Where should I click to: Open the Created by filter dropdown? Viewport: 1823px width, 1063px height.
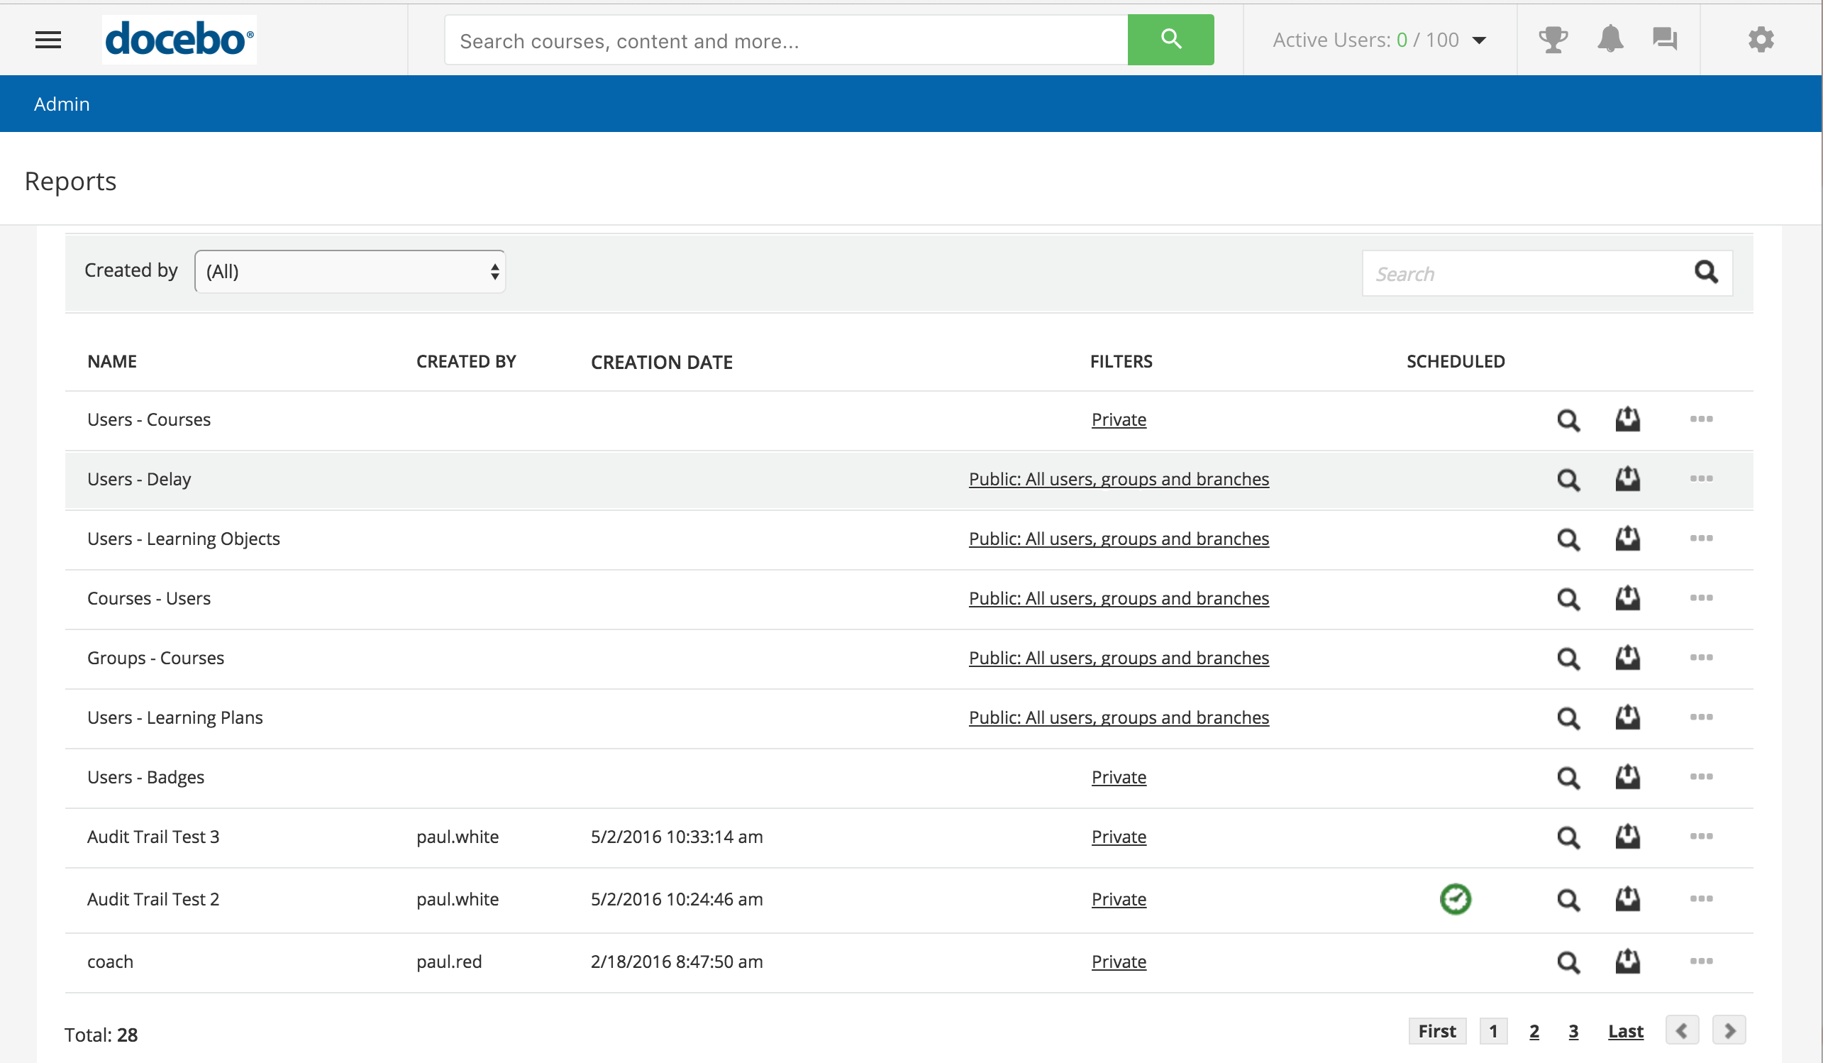[x=350, y=270]
